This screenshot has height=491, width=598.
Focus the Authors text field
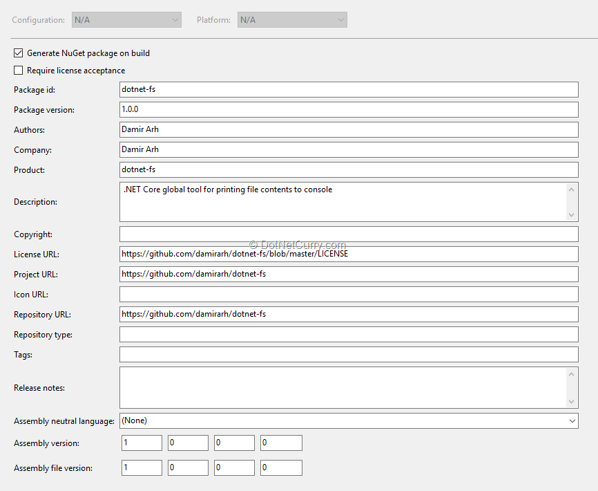349,129
